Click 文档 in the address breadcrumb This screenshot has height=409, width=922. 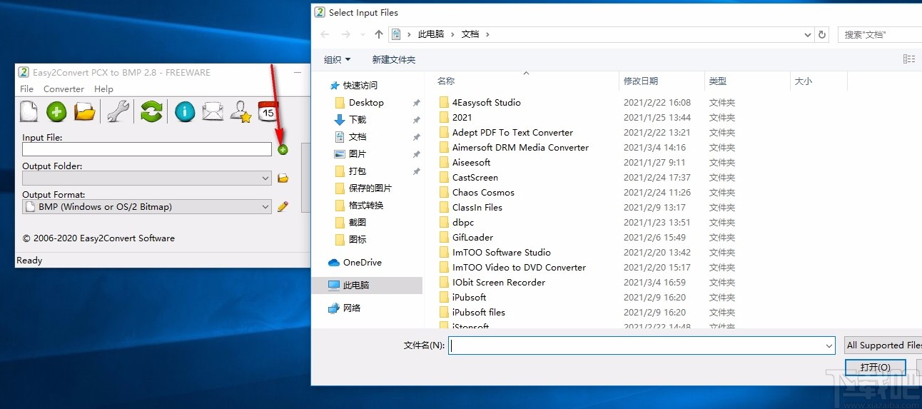click(x=470, y=34)
